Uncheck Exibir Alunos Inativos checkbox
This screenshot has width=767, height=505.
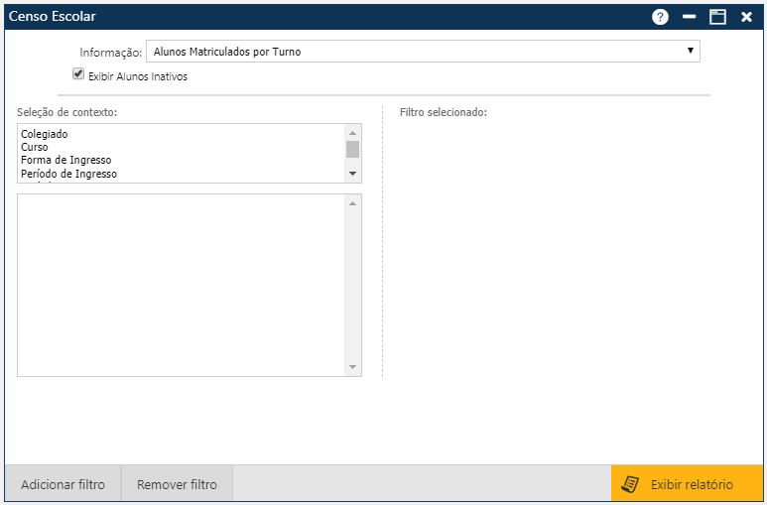click(x=78, y=74)
